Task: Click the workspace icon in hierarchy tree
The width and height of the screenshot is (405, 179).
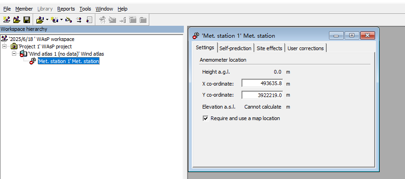Action: [5, 39]
